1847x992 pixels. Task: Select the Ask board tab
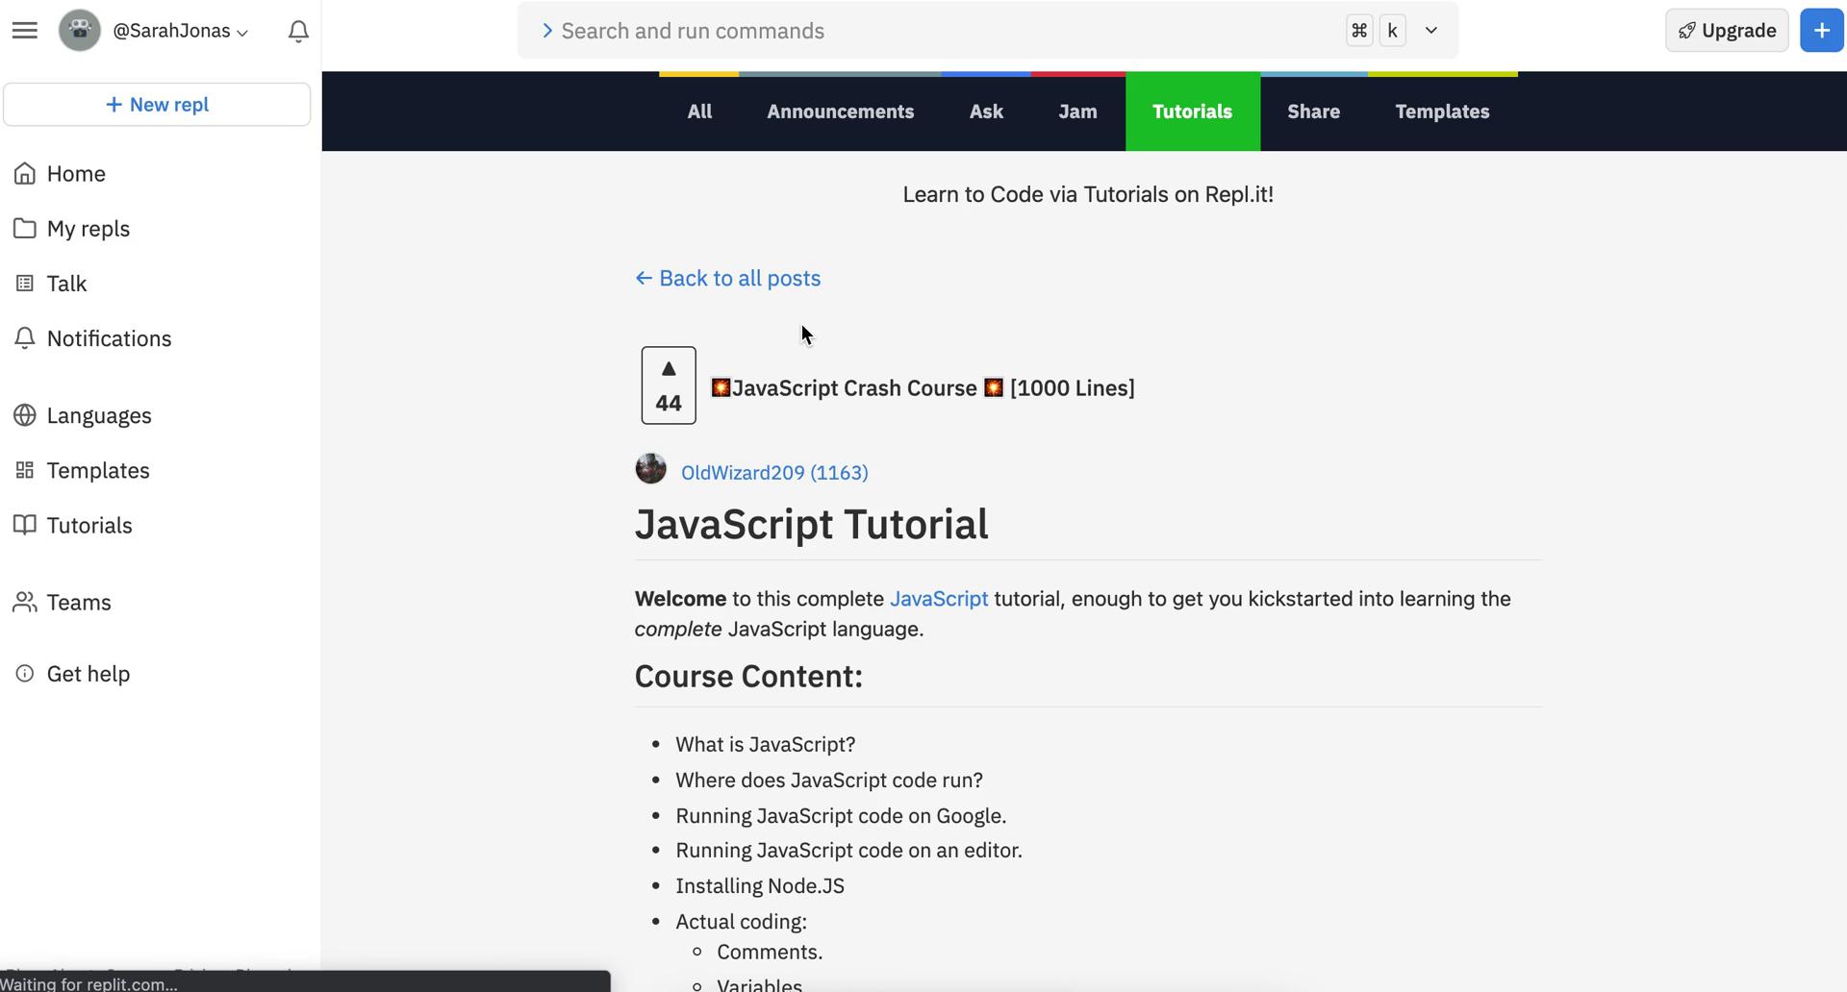986,112
